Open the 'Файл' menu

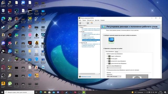click(80, 20)
